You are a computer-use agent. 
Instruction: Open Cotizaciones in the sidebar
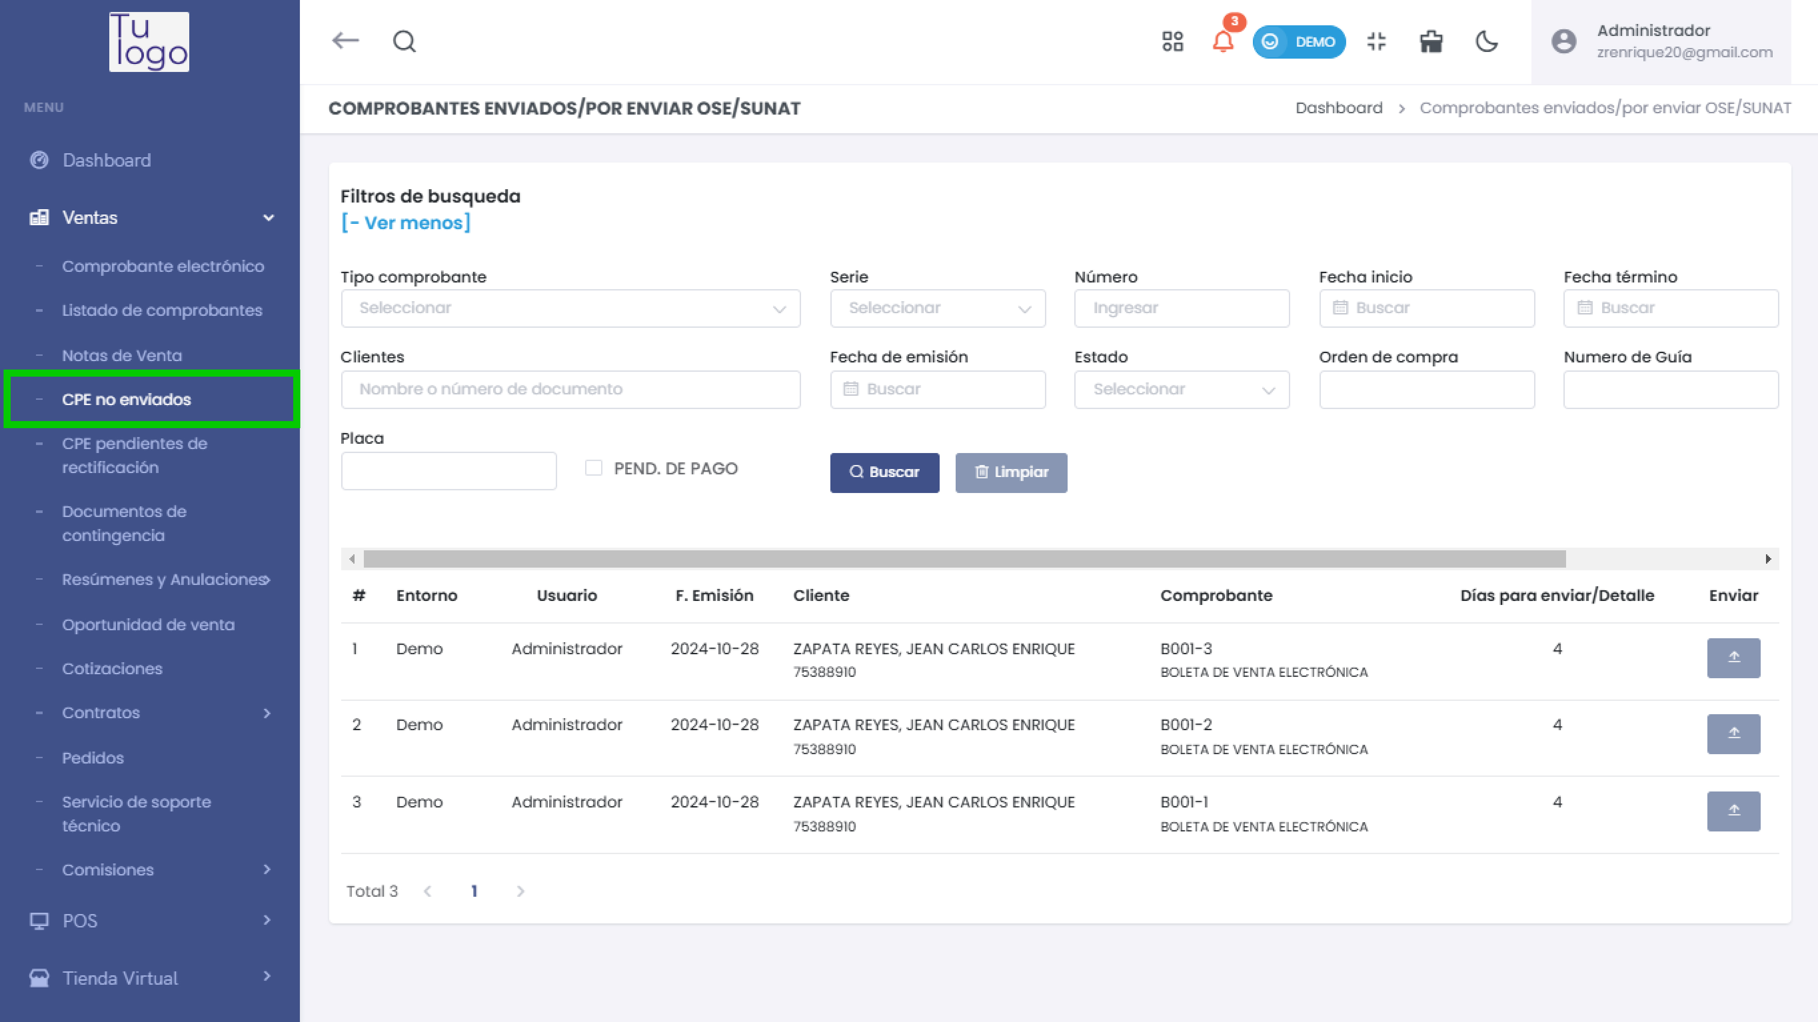click(x=112, y=668)
